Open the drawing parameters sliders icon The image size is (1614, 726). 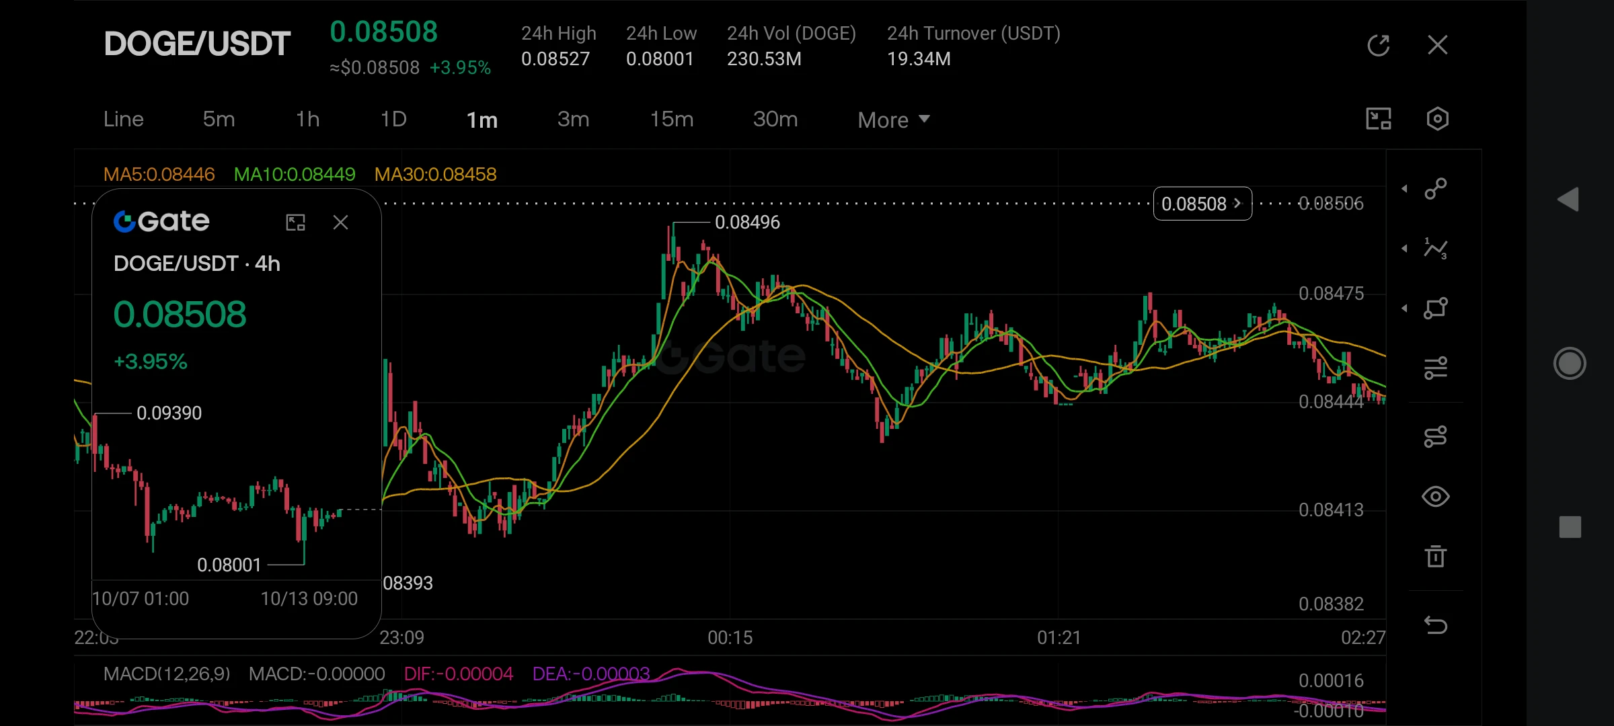click(1436, 368)
